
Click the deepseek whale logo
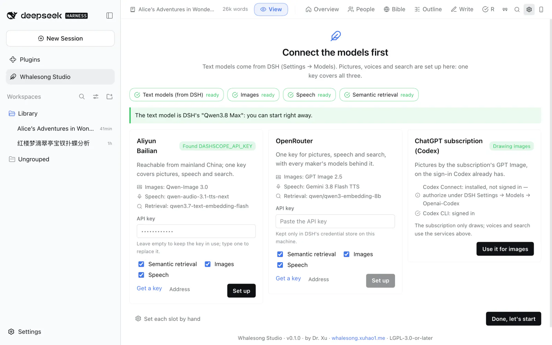[x=12, y=16]
